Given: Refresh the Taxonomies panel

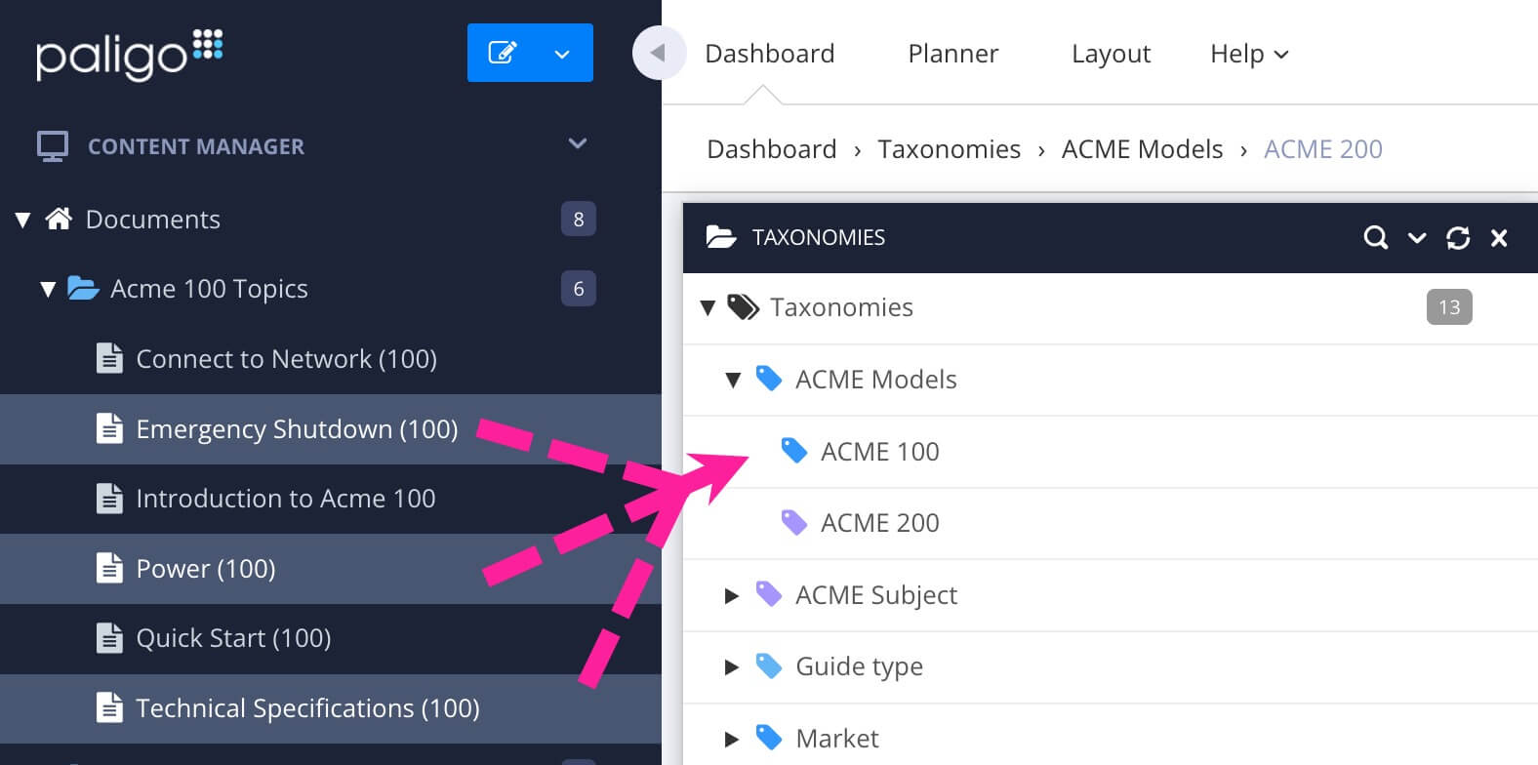Looking at the screenshot, I should click(1458, 237).
